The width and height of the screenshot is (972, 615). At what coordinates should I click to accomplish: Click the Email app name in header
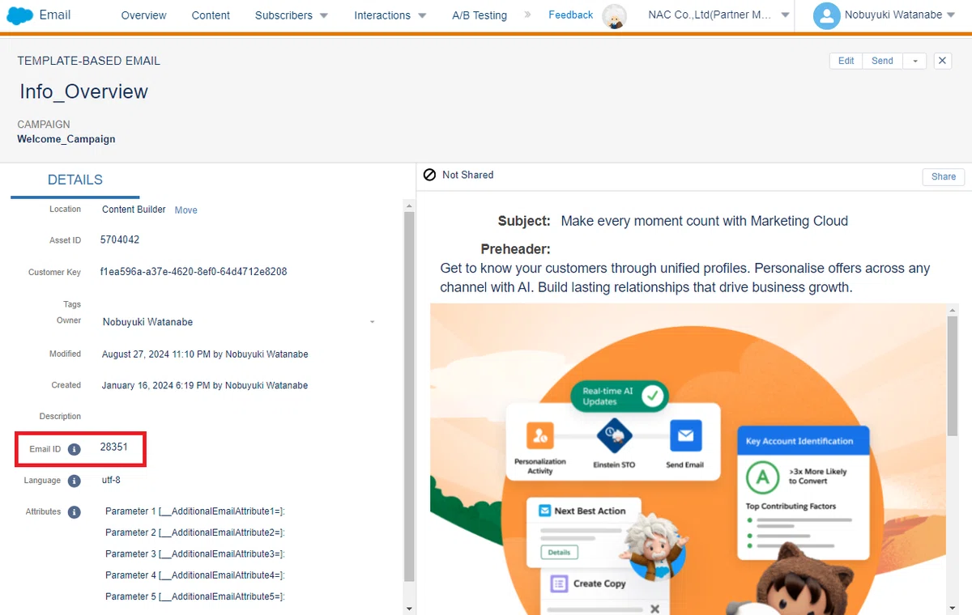[x=54, y=15]
